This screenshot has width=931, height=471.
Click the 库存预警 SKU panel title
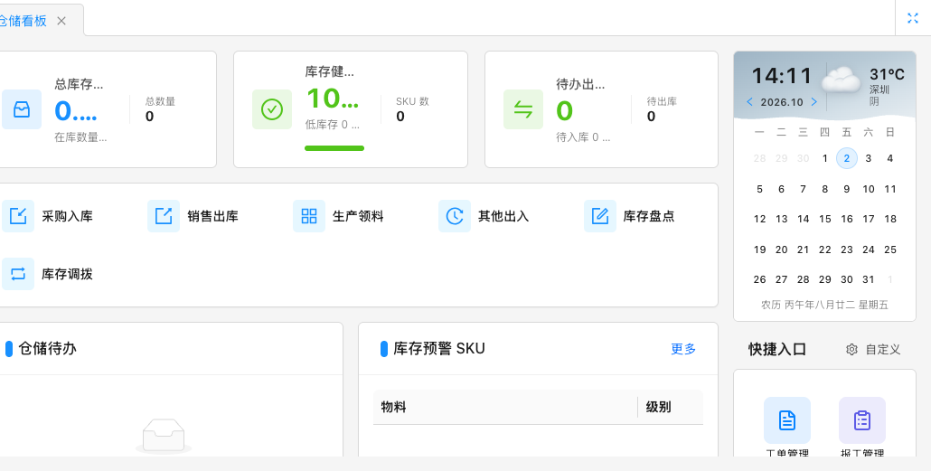coord(439,349)
